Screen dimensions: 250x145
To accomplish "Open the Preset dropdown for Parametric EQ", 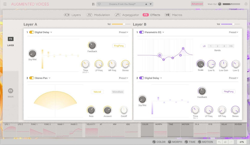I will tap(233, 32).
